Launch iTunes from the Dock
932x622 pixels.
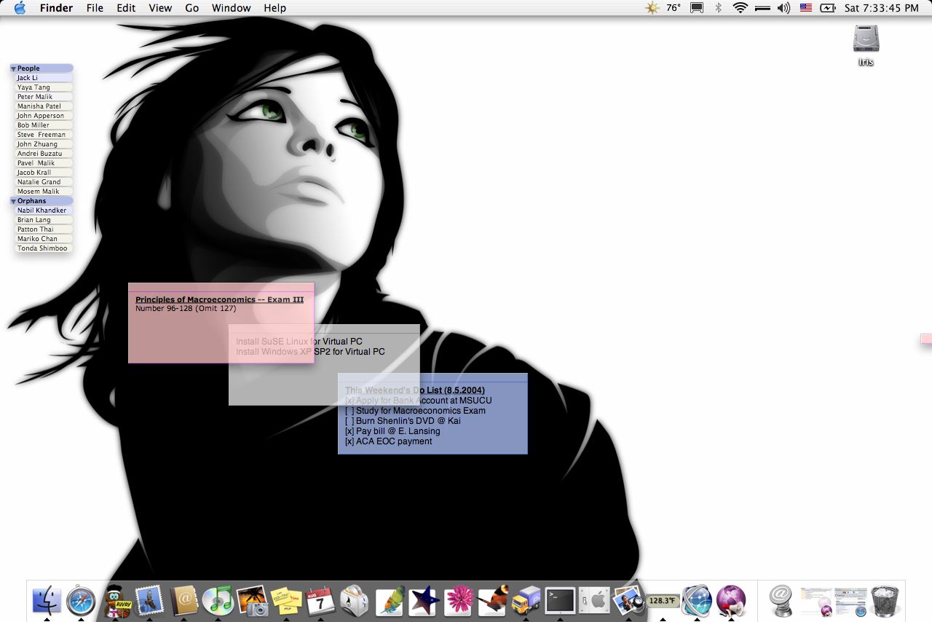218,601
